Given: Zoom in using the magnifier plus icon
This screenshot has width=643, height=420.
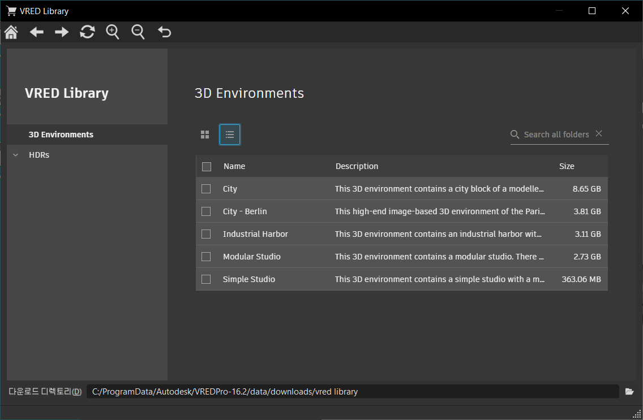Looking at the screenshot, I should (113, 32).
